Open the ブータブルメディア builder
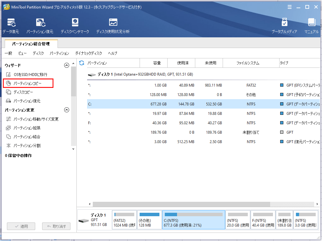The image size is (322, 241). (284, 26)
